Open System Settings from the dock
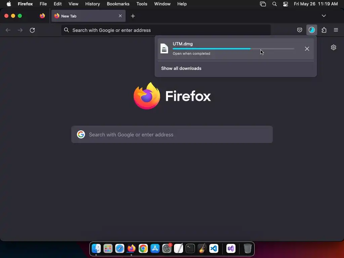344x258 pixels. pos(167,249)
